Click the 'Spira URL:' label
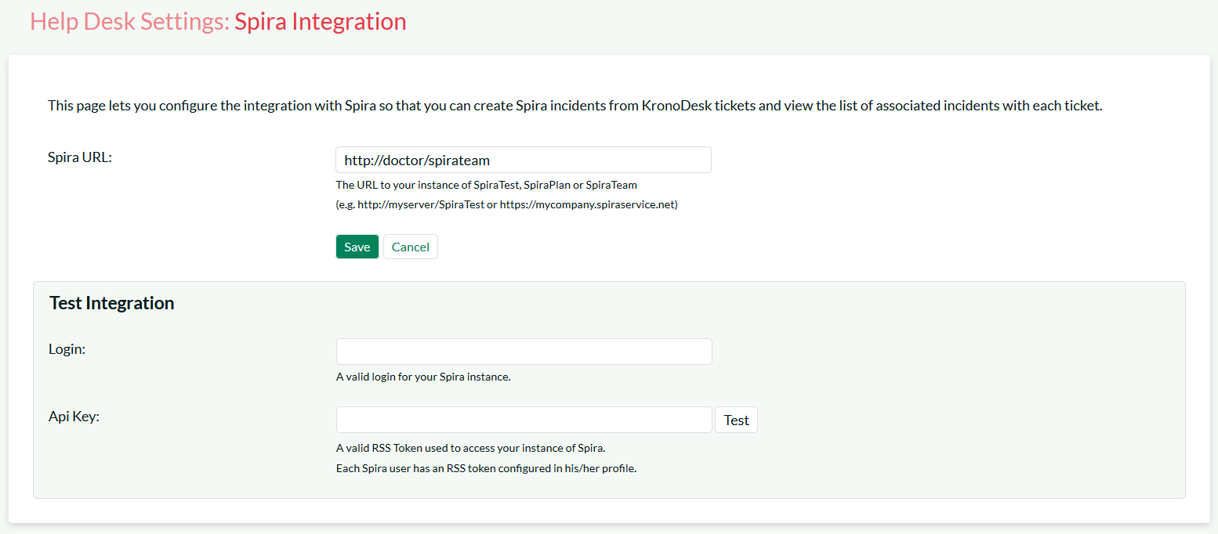The image size is (1218, 534). [80, 157]
